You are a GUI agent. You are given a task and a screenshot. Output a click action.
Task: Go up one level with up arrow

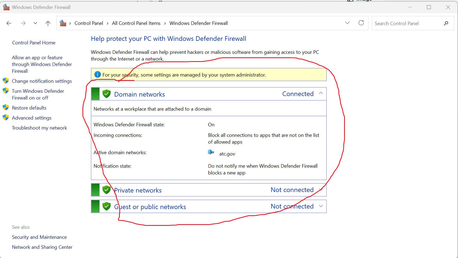(48, 23)
